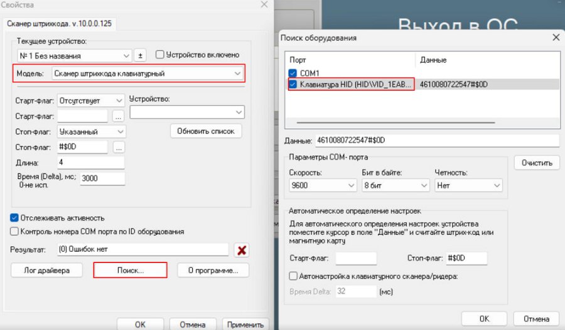Enable Автонастройка клавиатурного сканера/ридера
The image size is (565, 330).
293,276
